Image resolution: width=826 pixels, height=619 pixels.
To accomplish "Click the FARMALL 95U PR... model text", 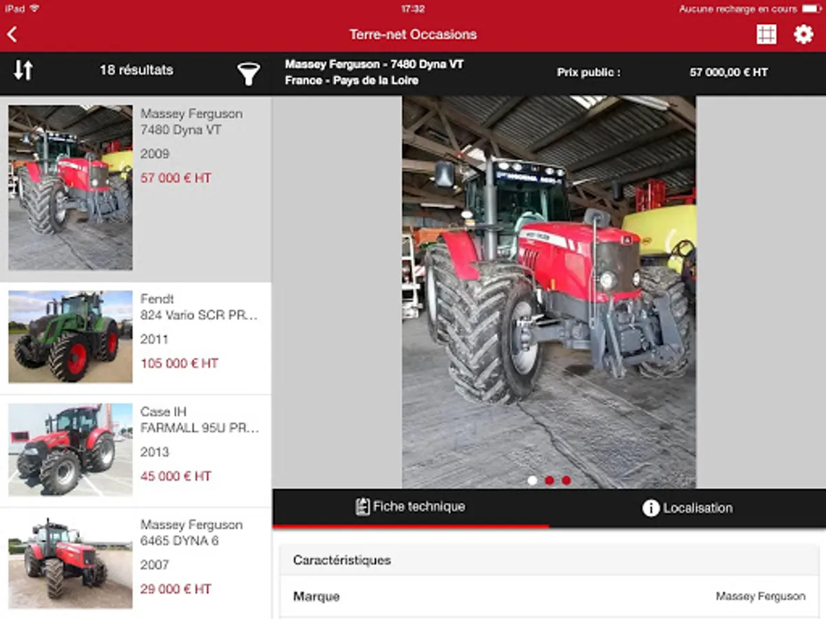I will pos(200,428).
